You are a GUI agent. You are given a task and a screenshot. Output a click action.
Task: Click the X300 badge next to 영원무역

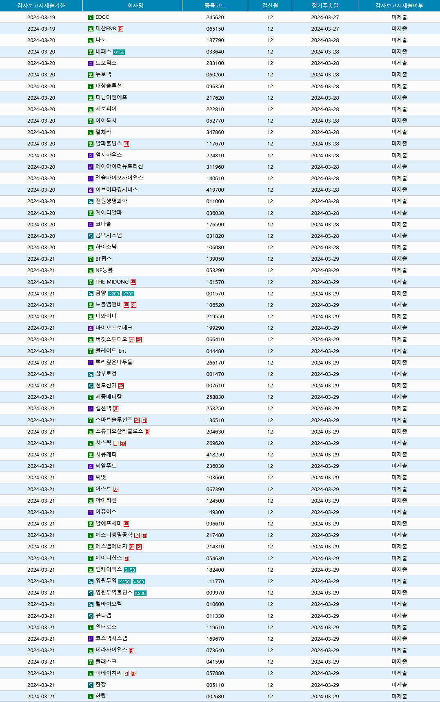[139, 582]
